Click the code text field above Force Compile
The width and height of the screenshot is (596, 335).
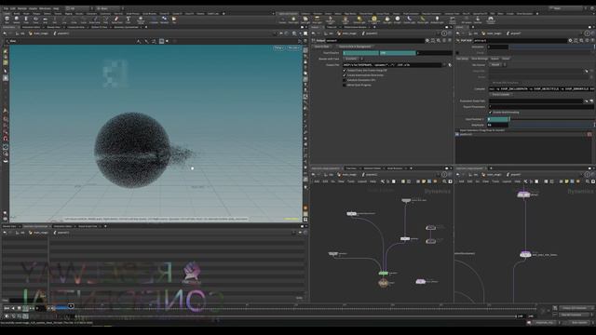tap(541, 89)
